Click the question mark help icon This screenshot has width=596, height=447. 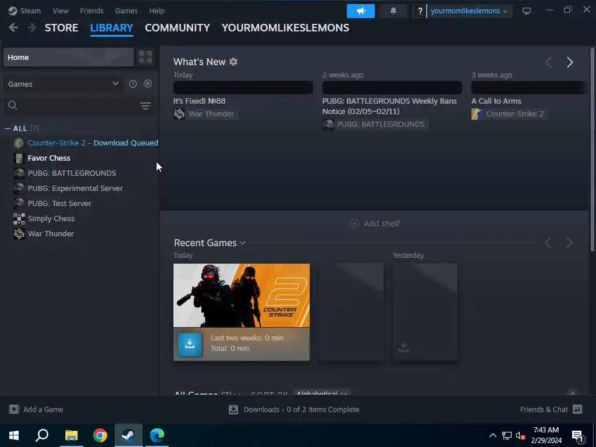coord(420,11)
